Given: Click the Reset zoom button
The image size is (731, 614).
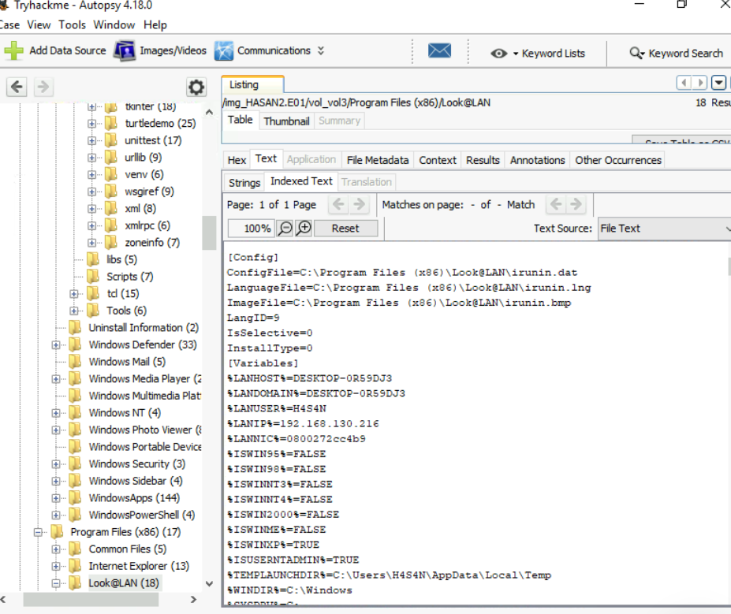Looking at the screenshot, I should point(345,229).
